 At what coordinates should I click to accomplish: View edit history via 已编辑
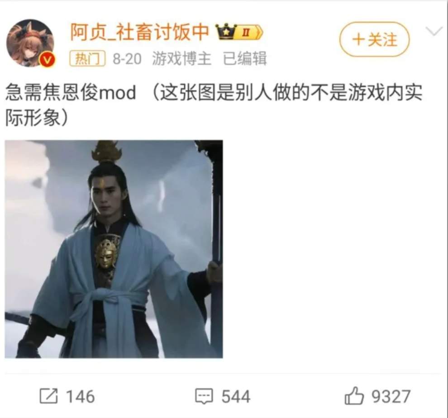point(244,58)
